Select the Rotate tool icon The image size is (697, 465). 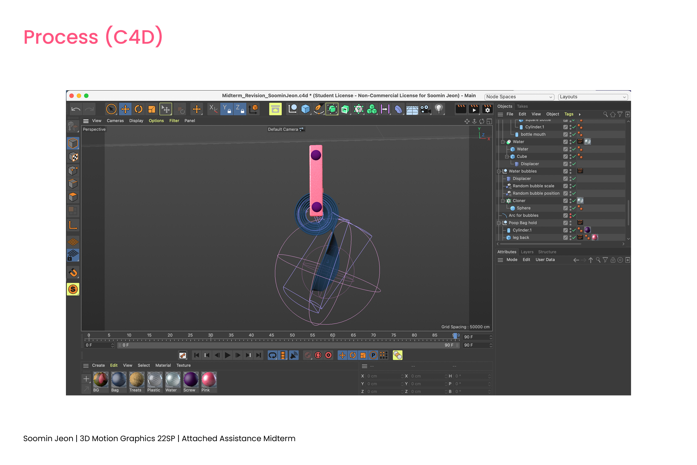point(138,109)
